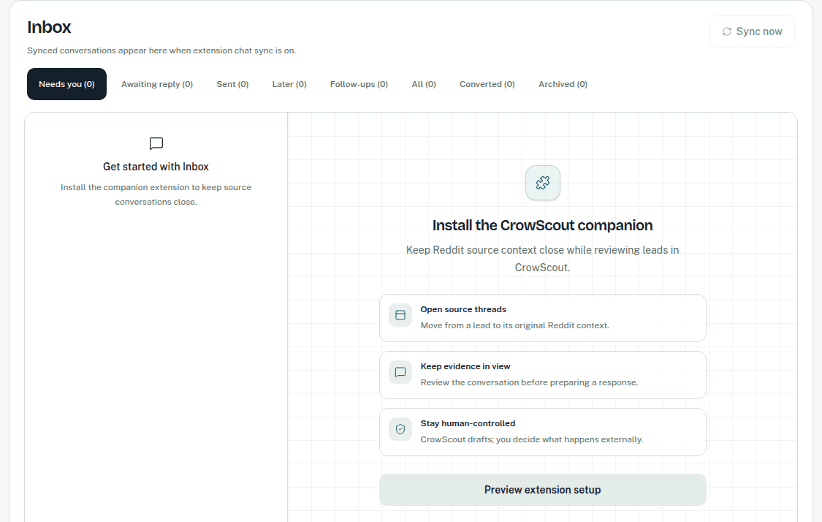Click the Keep evidence in view title
The image size is (822, 522).
(x=465, y=367)
